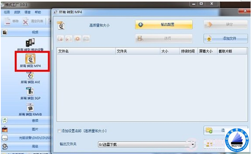This screenshot has height=154, width=251.
Task: Click the 添加文件 button
Action: pyautogui.click(x=226, y=39)
